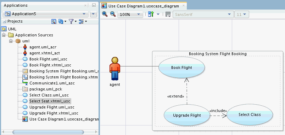285x135 pixels.
Task: Collapse the Projects section
Action: tap(5, 22)
